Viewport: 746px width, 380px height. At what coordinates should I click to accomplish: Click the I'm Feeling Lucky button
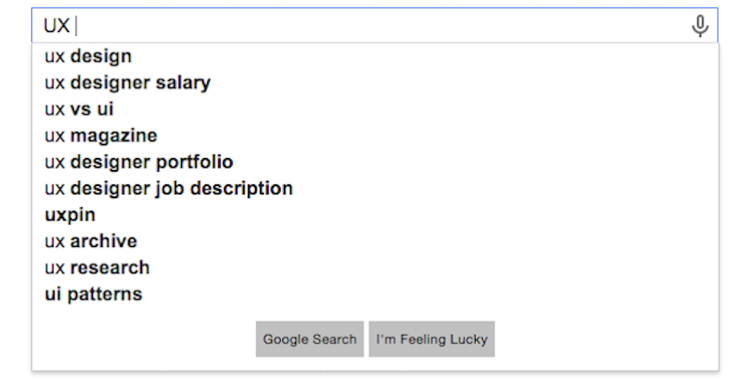pos(432,339)
